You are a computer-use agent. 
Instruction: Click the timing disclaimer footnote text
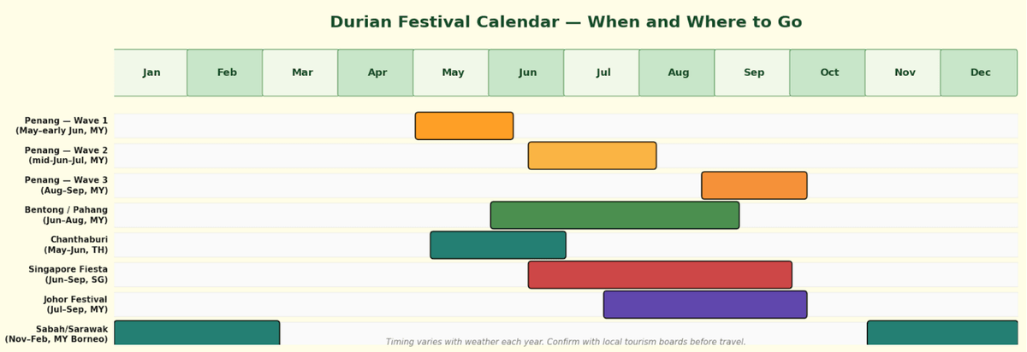tap(566, 342)
